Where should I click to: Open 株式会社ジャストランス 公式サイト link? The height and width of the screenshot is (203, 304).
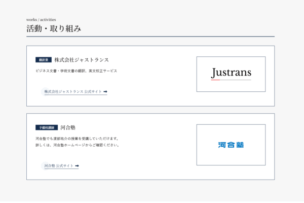tap(75, 91)
